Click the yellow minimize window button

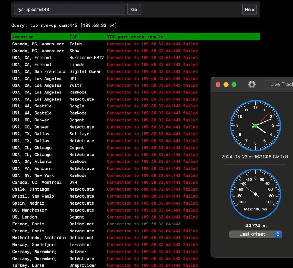[x=226, y=85]
